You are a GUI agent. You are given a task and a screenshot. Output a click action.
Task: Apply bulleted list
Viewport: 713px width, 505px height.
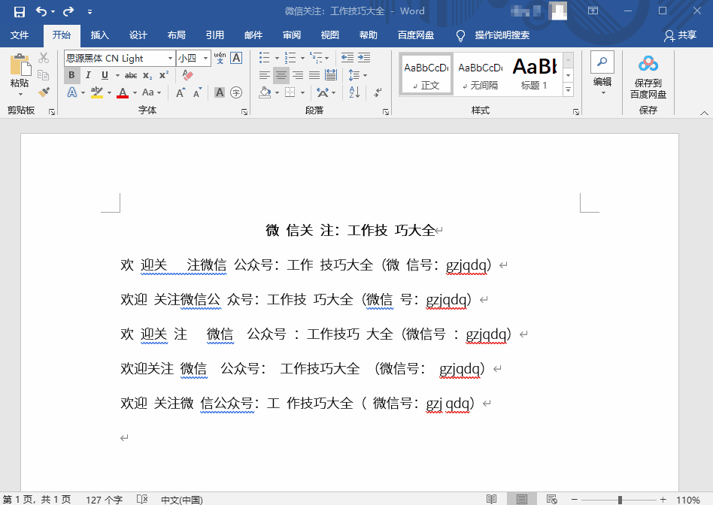click(x=265, y=58)
